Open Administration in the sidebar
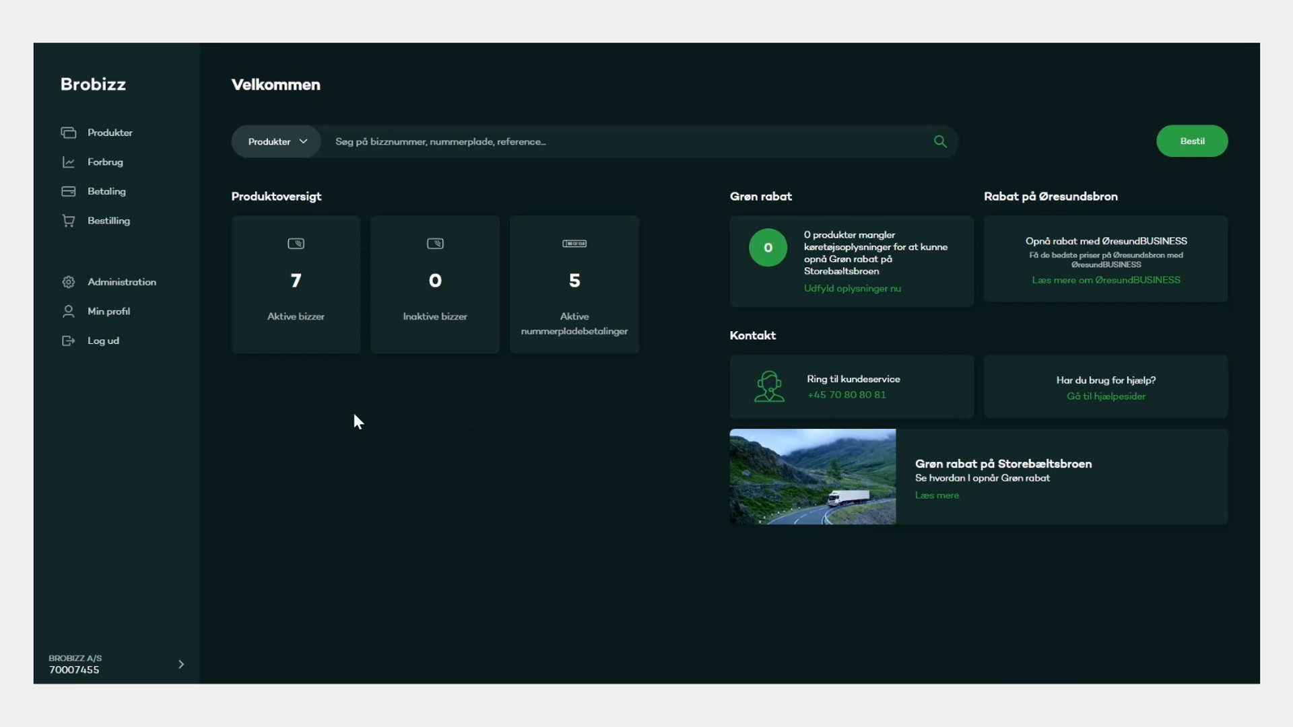Screen dimensions: 1293x727 pos(122,282)
